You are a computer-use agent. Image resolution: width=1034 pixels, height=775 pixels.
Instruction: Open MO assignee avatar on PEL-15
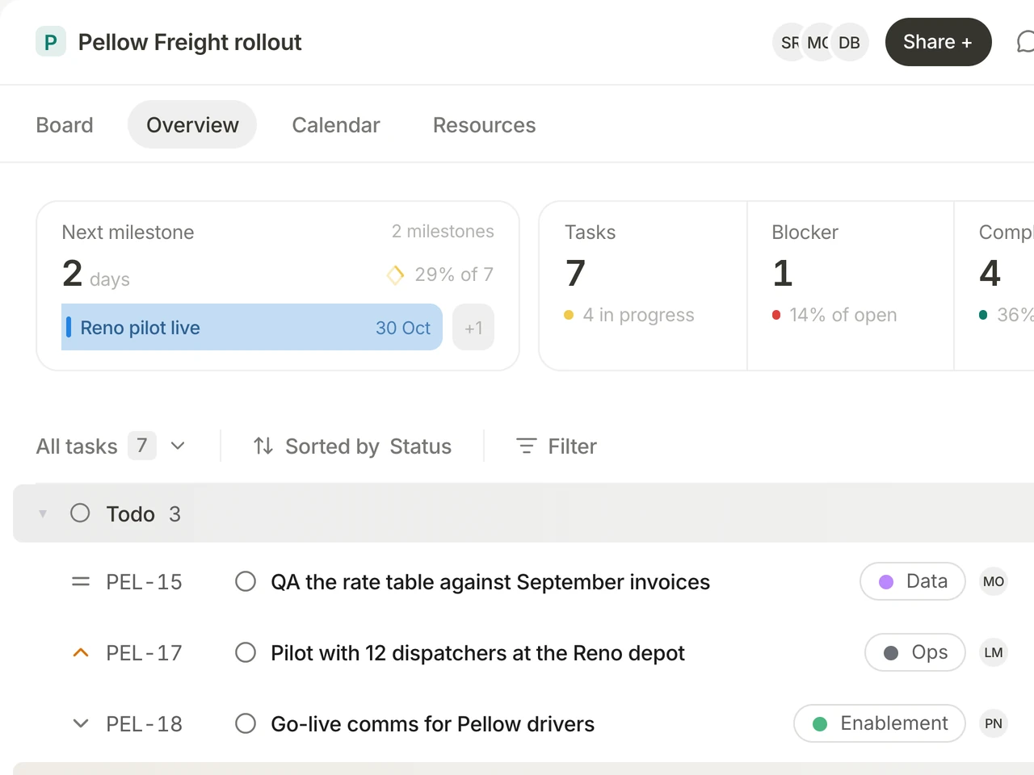tap(994, 581)
